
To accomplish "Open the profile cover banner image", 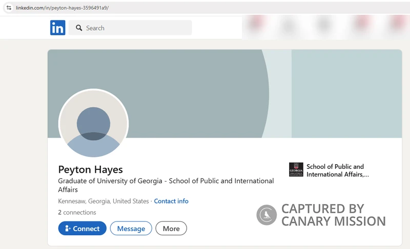I will point(224,94).
